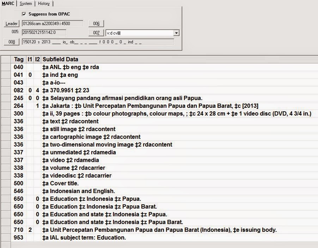
Task: Open the 008 fixed field editor
Action: point(11,42)
